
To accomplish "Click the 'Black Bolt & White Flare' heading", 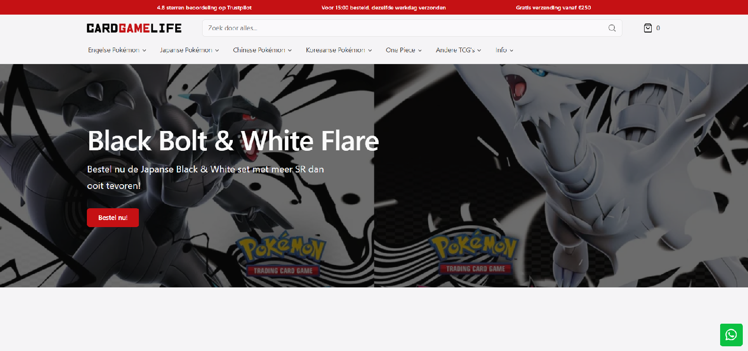I will 233,141.
